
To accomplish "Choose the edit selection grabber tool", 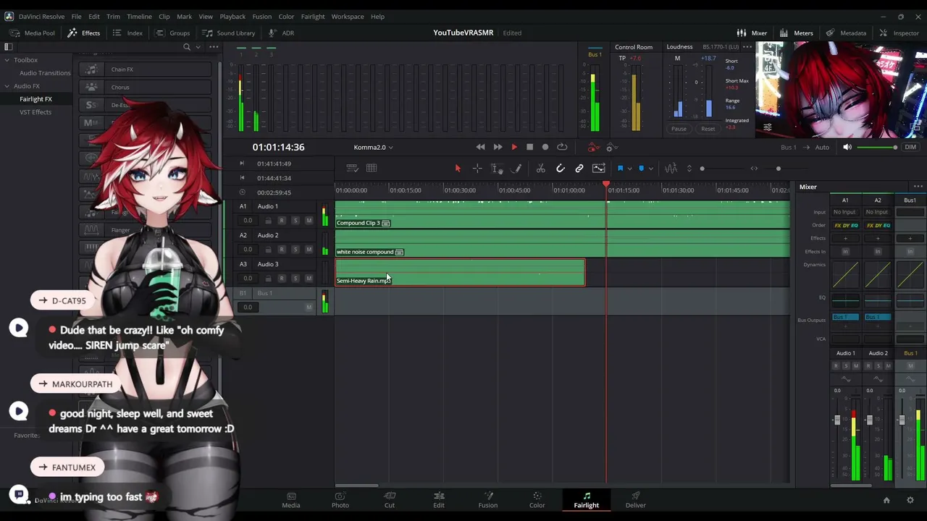I will [497, 169].
